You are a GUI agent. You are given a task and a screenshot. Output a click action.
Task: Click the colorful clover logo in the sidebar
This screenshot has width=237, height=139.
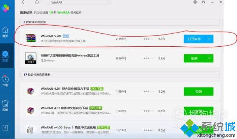(6, 8)
